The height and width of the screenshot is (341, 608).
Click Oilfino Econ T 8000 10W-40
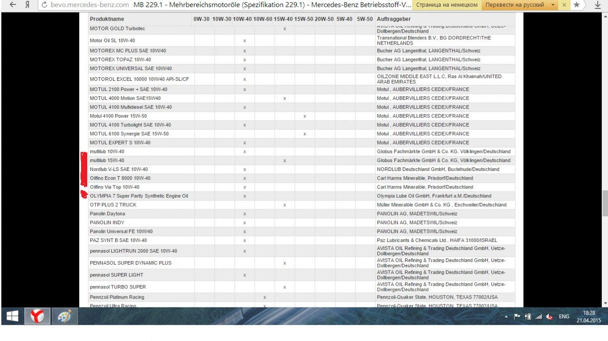coord(120,179)
